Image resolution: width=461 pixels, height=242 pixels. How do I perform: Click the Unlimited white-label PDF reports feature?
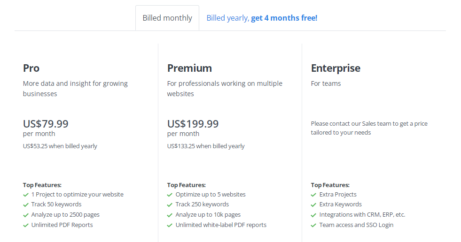[221, 225]
